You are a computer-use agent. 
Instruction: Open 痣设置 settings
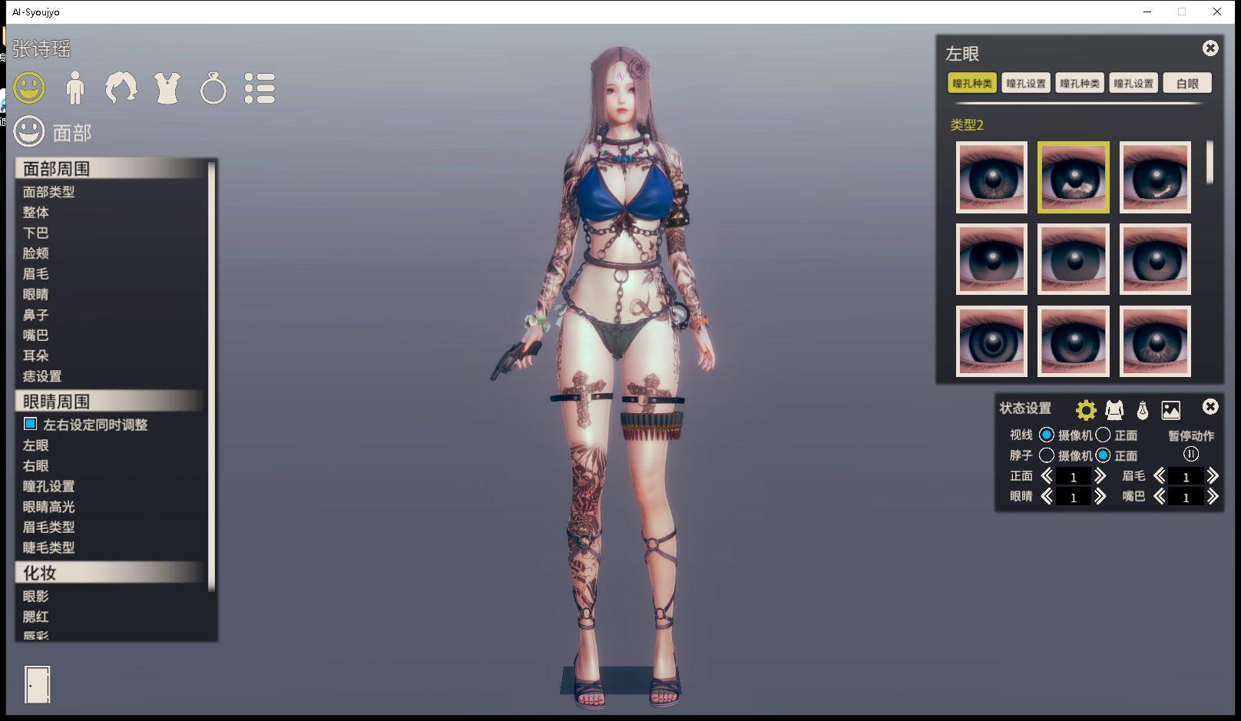pos(42,376)
